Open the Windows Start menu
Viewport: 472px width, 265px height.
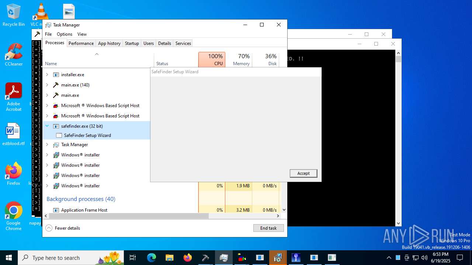click(x=9, y=258)
